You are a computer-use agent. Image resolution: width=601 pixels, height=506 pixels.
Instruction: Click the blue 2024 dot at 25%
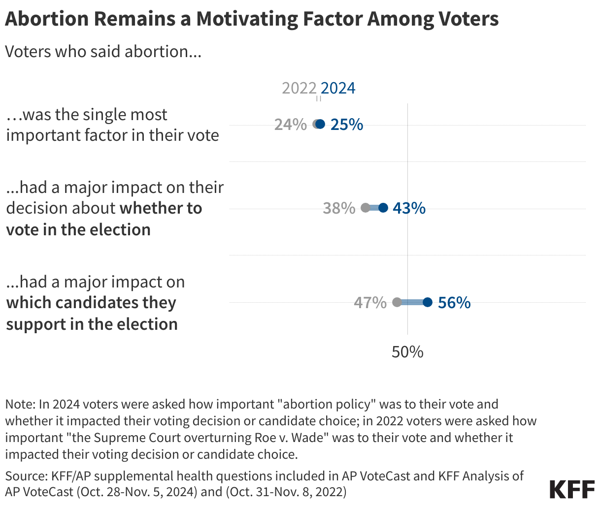321,124
